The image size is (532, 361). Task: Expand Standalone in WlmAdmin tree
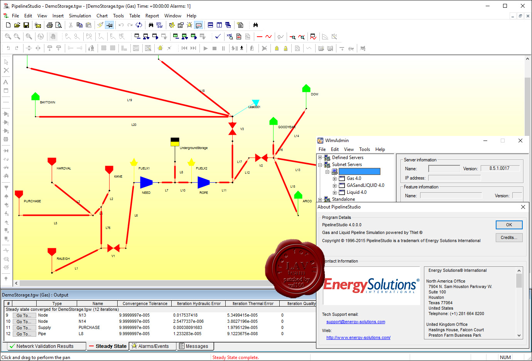(x=320, y=200)
